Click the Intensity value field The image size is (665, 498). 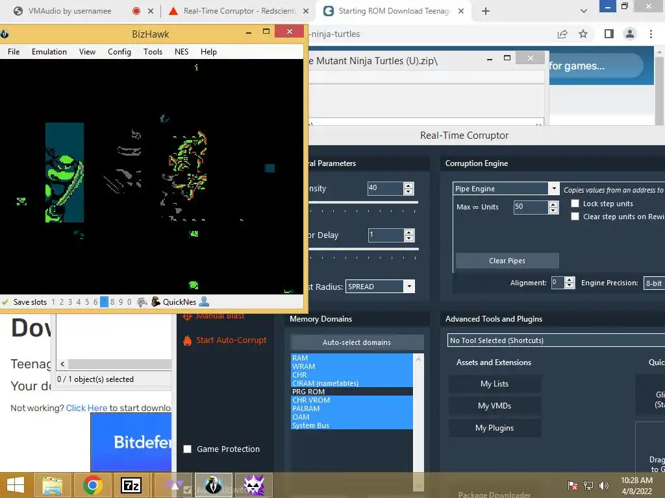385,189
